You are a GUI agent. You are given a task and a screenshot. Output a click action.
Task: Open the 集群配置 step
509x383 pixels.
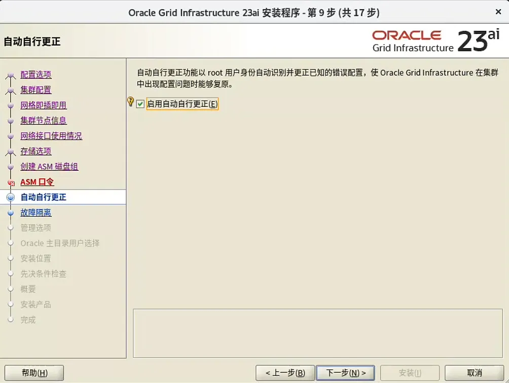click(x=35, y=90)
